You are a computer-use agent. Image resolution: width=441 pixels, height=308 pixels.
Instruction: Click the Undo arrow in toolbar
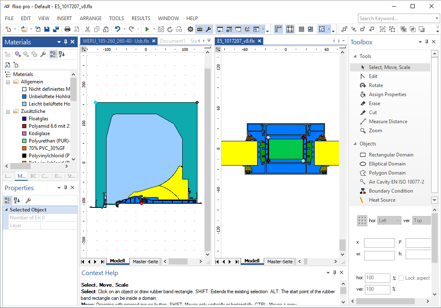tap(117, 29)
